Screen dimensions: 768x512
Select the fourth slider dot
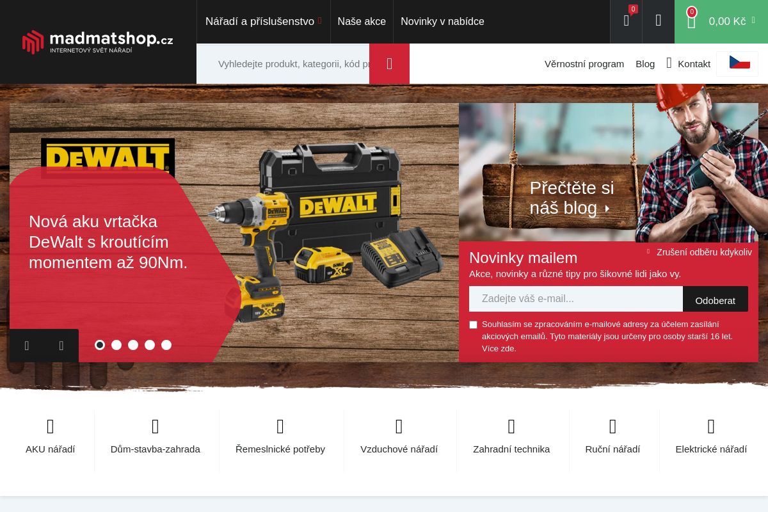[x=150, y=345]
